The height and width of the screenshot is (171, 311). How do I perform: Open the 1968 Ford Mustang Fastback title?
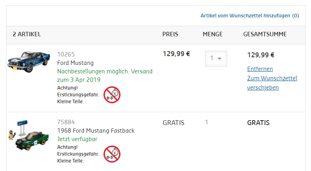click(96, 131)
